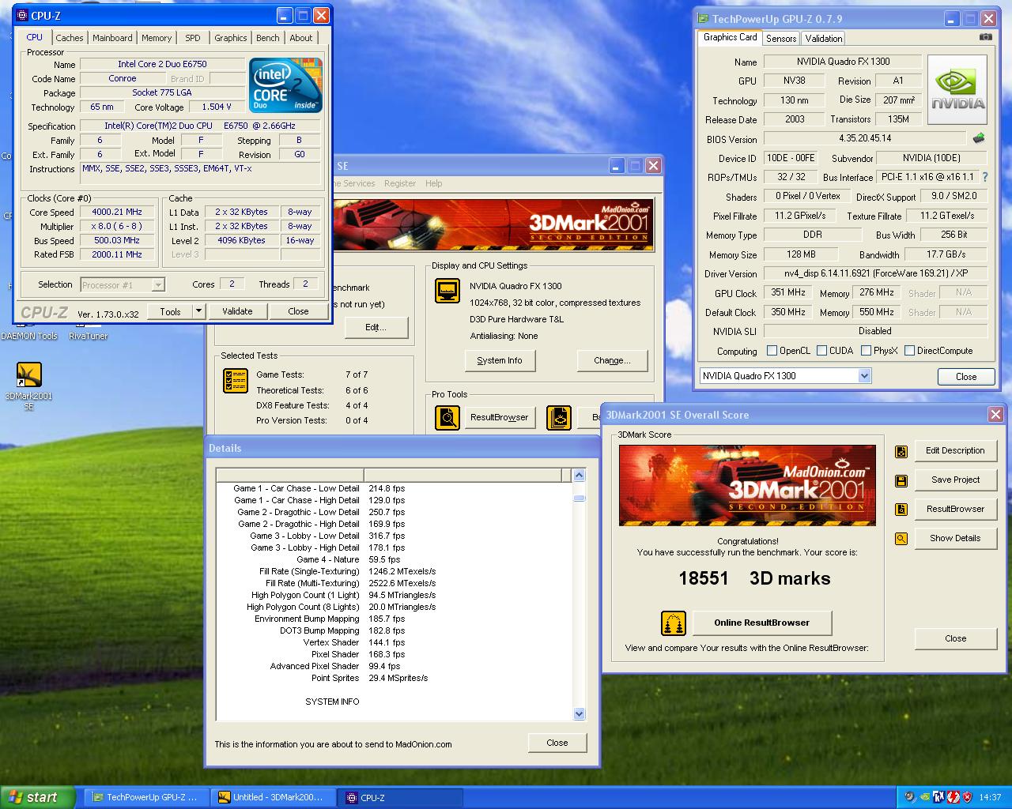Viewport: 1012px width, 809px height.
Task: Click the Online ResultBrowser tree icon
Action: (x=674, y=623)
